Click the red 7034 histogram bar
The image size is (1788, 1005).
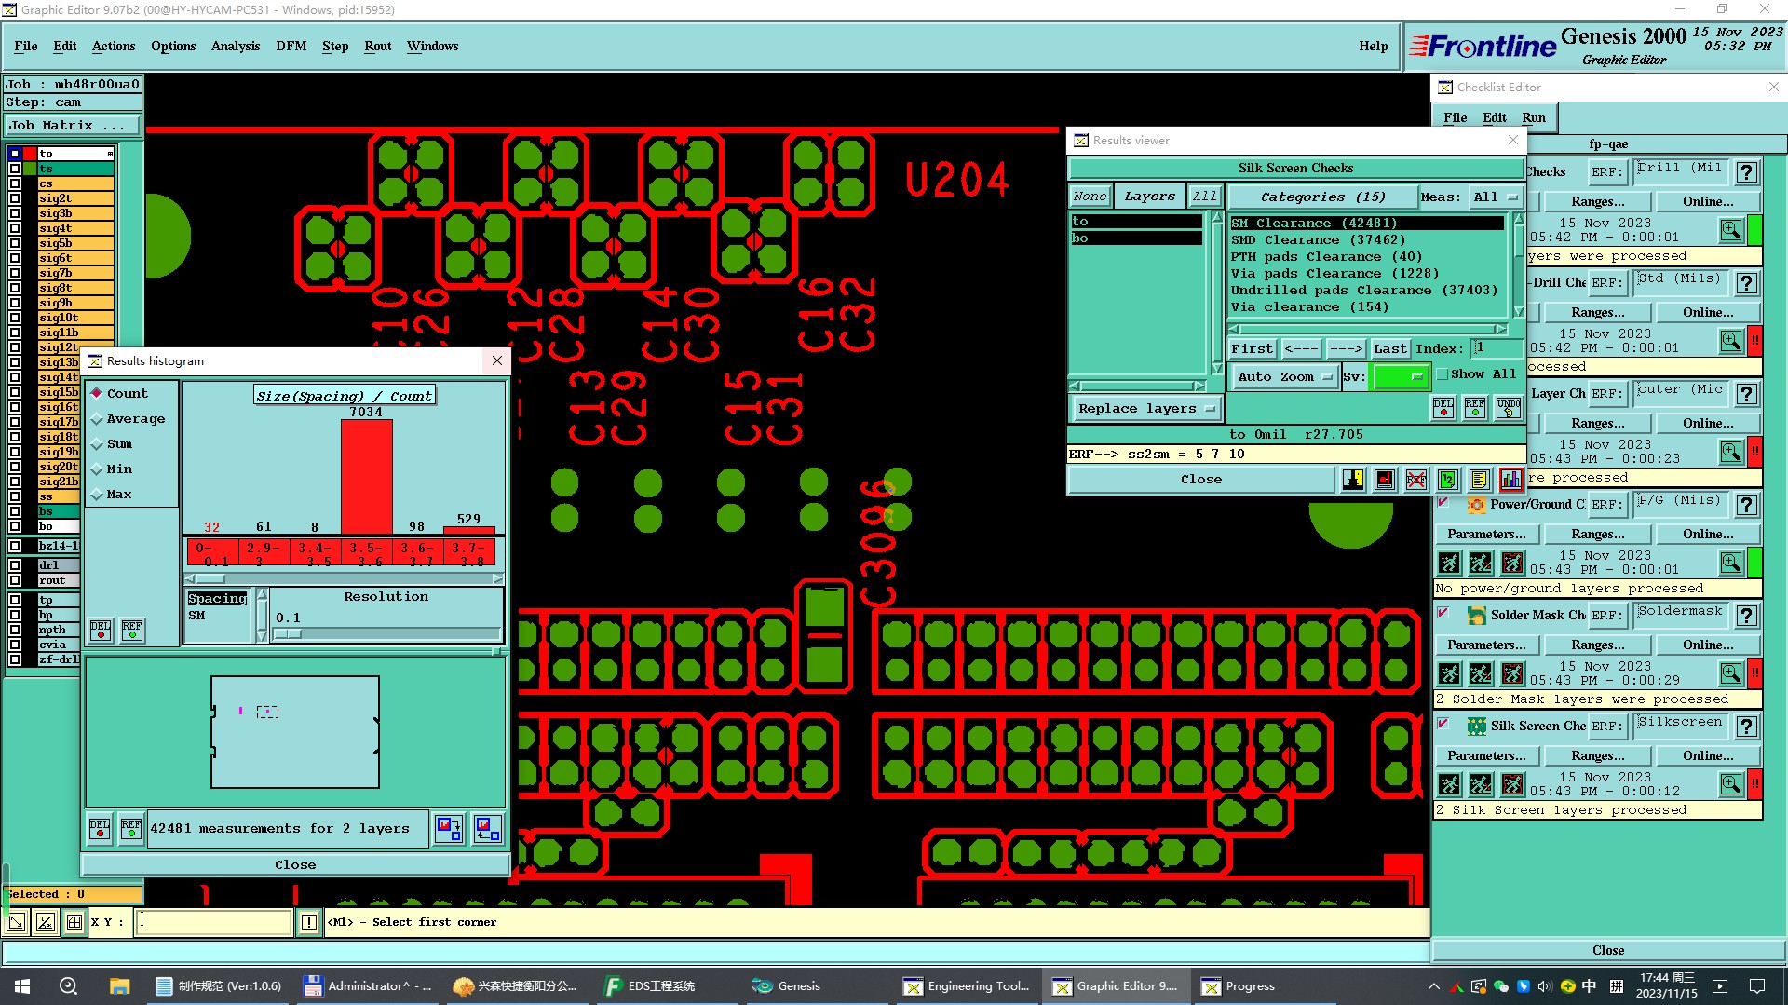point(367,476)
